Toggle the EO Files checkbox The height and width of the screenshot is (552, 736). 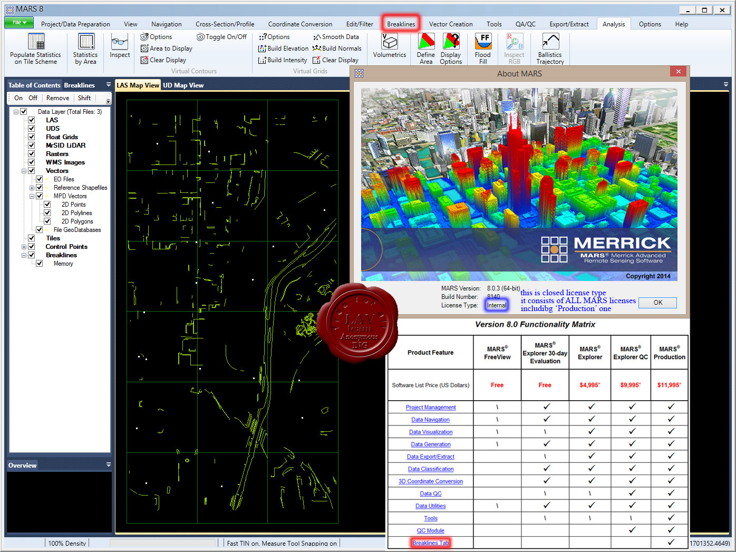point(40,179)
